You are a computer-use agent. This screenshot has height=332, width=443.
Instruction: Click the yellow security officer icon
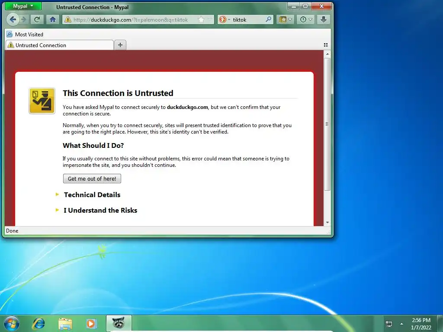coord(42,101)
